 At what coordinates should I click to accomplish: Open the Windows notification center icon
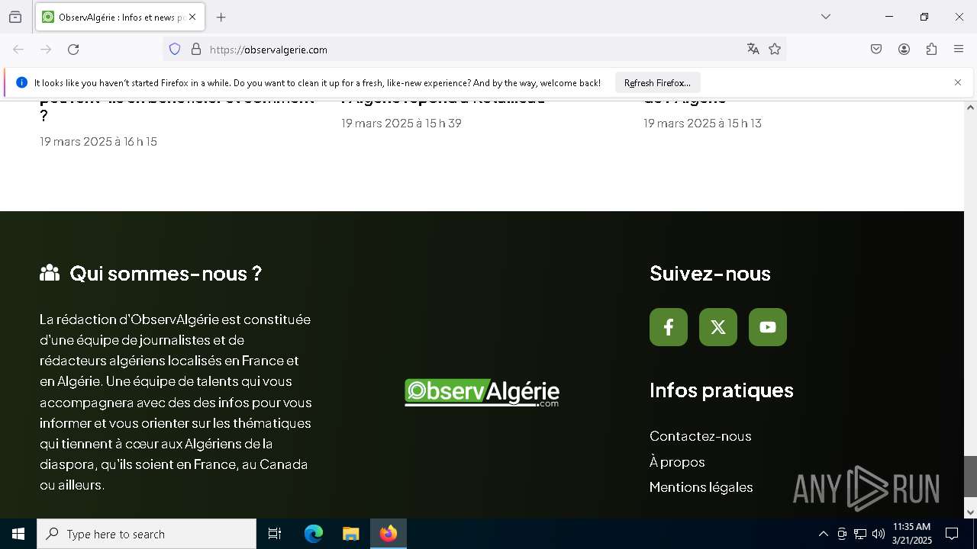pos(952,534)
